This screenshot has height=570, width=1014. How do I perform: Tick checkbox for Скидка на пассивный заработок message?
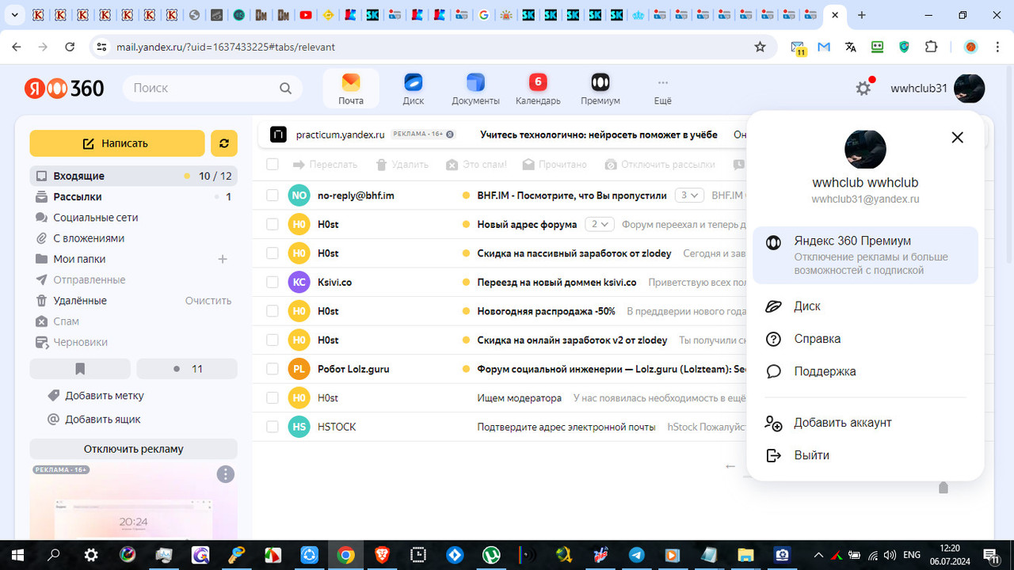pos(273,253)
